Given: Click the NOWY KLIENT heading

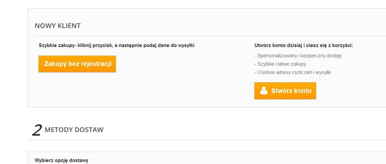Looking at the screenshot, I should (x=58, y=26).
